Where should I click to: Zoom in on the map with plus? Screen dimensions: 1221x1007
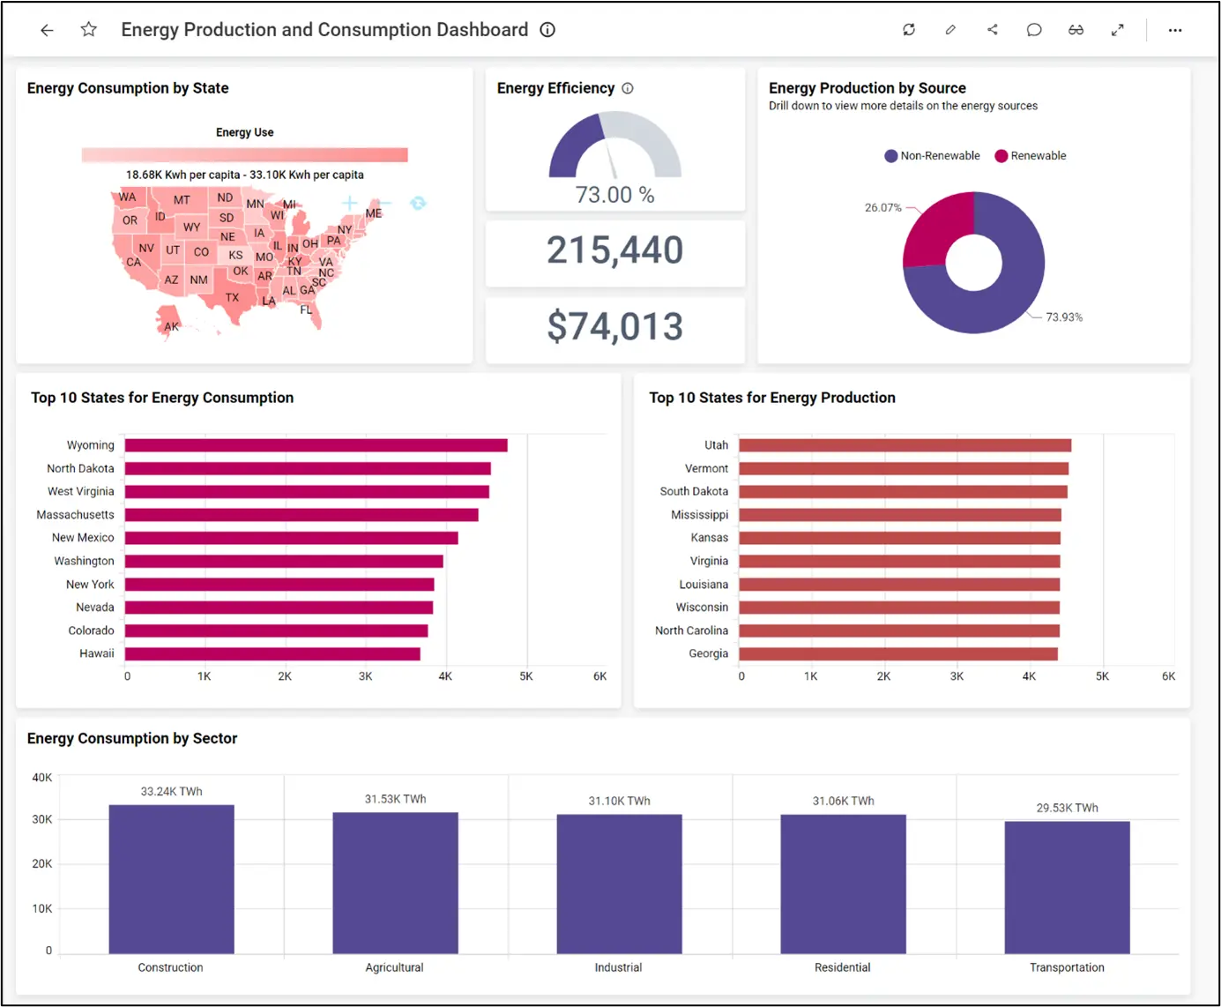click(350, 204)
